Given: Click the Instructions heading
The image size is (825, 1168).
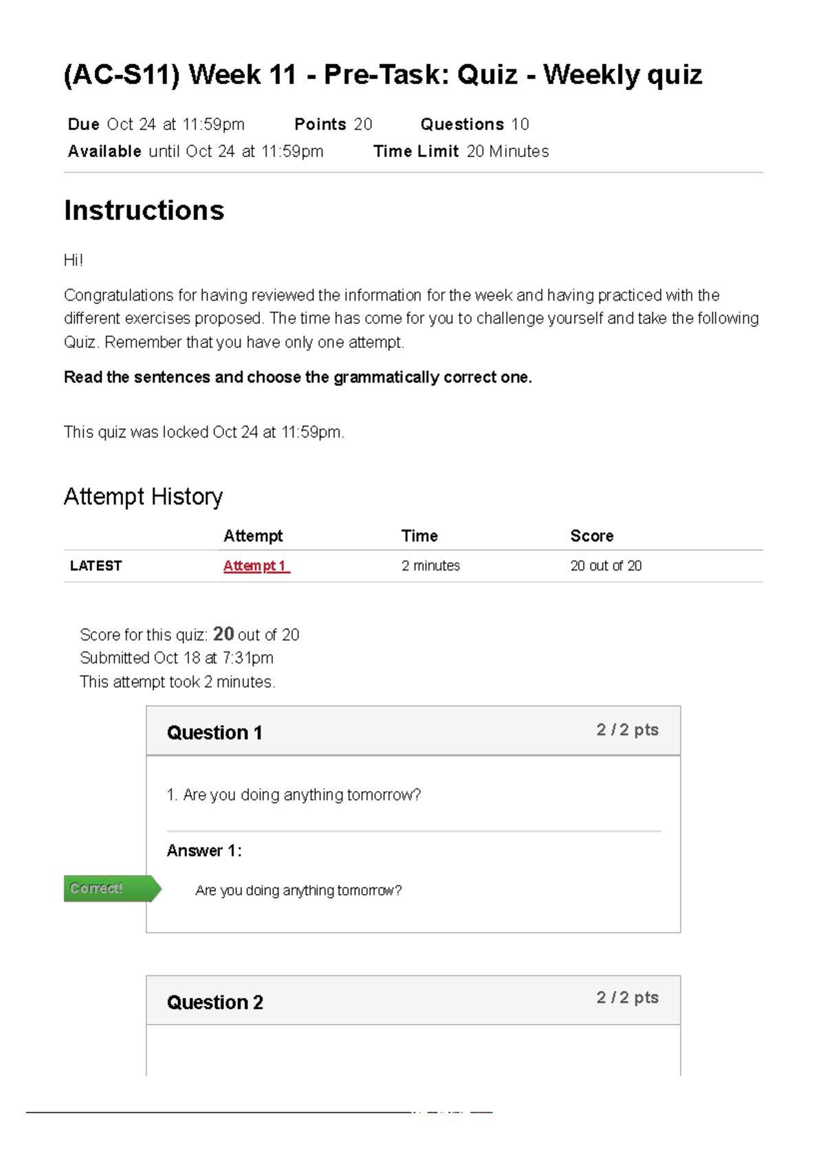Looking at the screenshot, I should coord(144,210).
